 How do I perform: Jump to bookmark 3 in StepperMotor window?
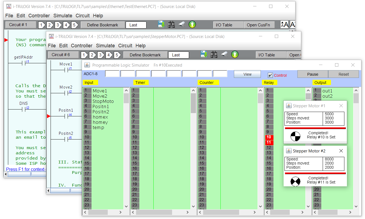[x=100, y=55]
